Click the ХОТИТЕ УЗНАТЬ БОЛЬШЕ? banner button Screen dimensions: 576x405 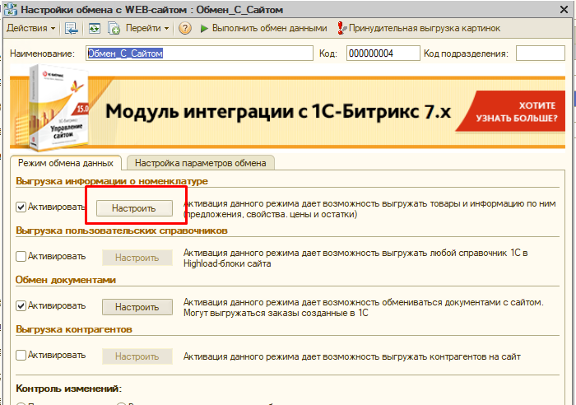511,111
